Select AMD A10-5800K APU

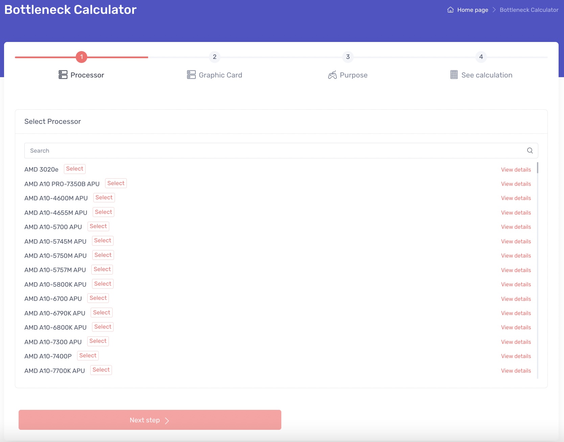(103, 284)
